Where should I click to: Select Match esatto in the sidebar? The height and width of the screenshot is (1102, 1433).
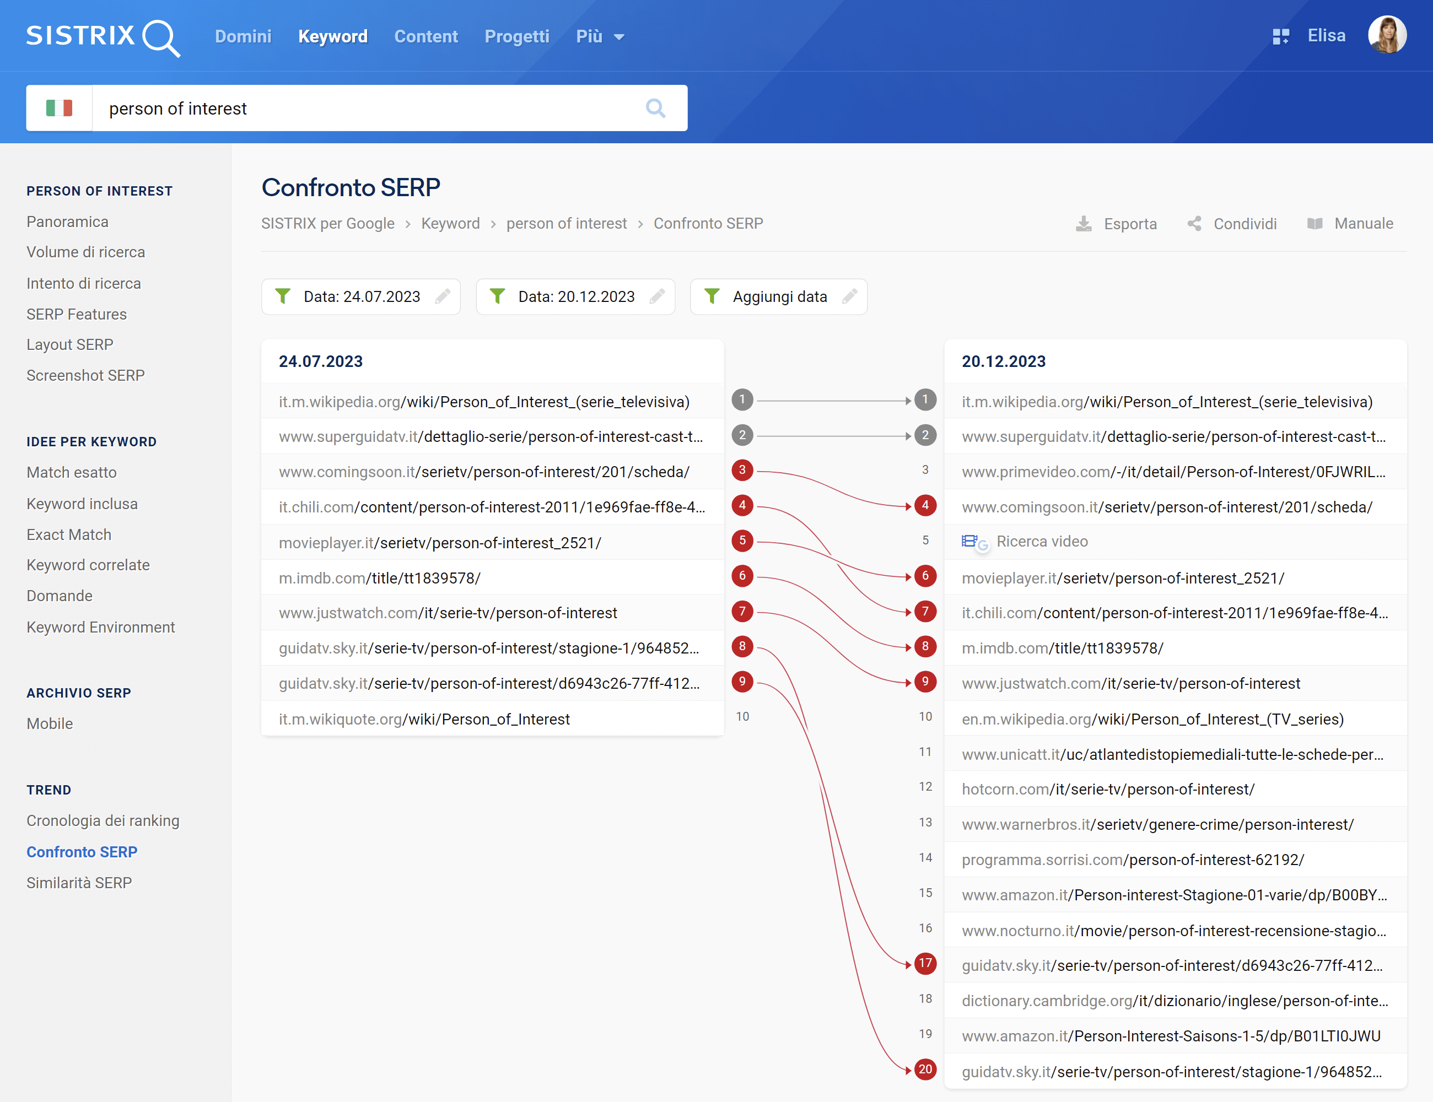click(72, 473)
